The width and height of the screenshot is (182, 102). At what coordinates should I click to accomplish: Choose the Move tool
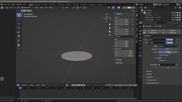19,24
